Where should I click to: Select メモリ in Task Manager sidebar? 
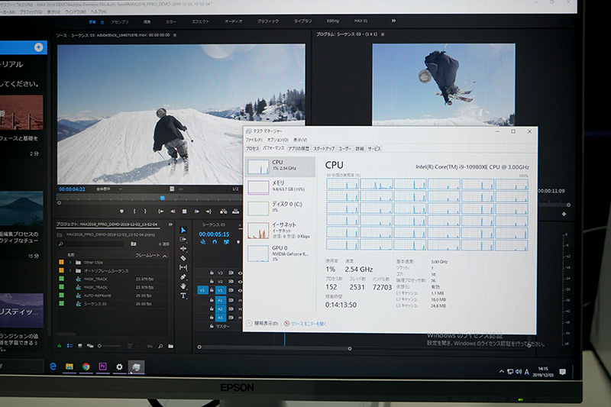pyautogui.click(x=280, y=186)
